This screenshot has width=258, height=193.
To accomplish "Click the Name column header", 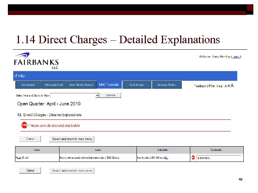I will pos(37,150).
